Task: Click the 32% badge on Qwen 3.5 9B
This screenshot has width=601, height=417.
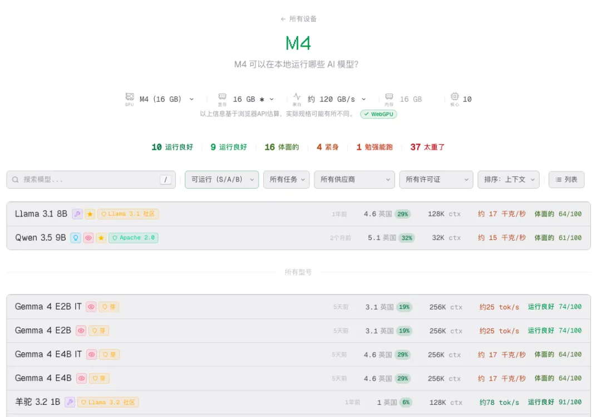Action: pyautogui.click(x=407, y=238)
